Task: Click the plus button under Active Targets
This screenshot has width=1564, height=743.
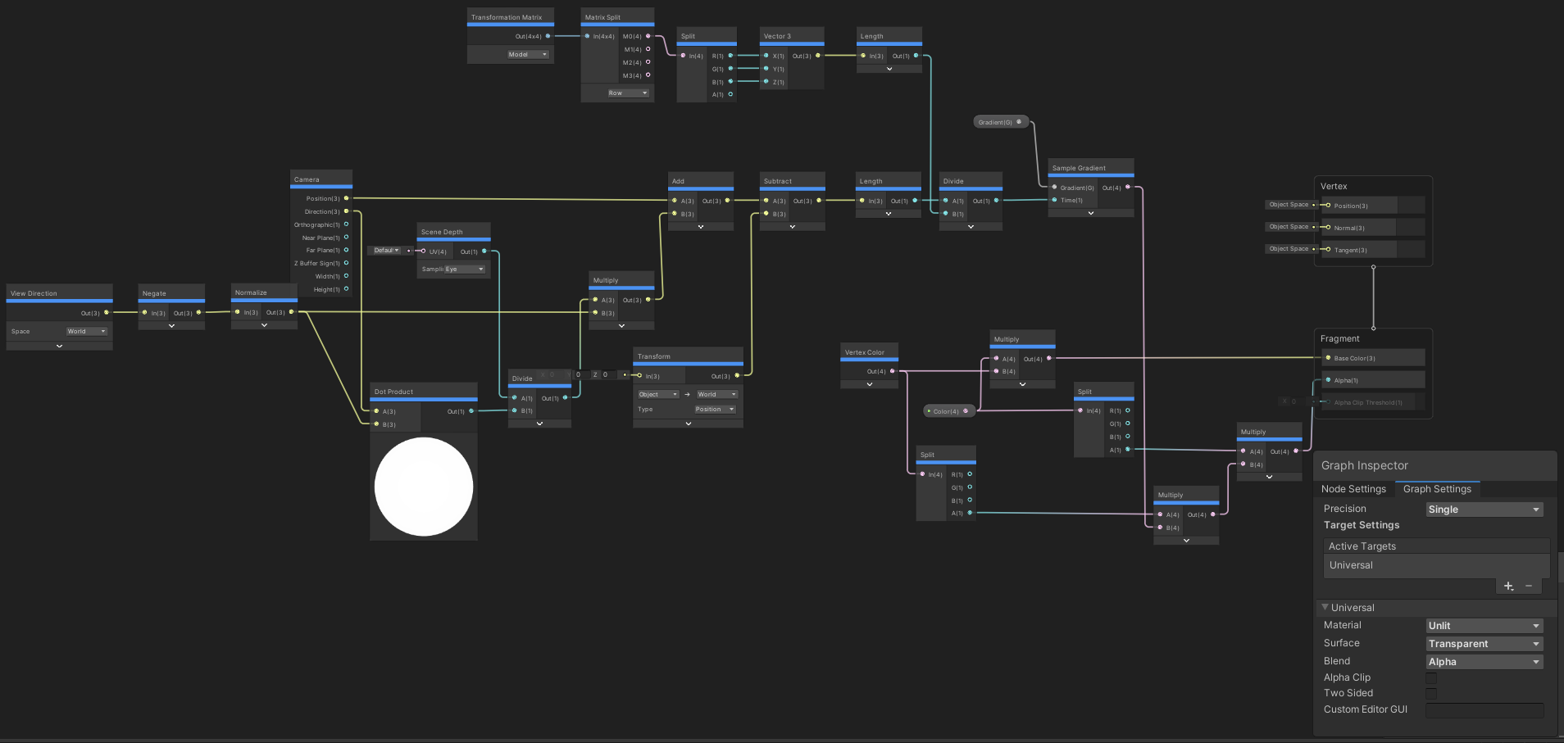Action: 1509,586
